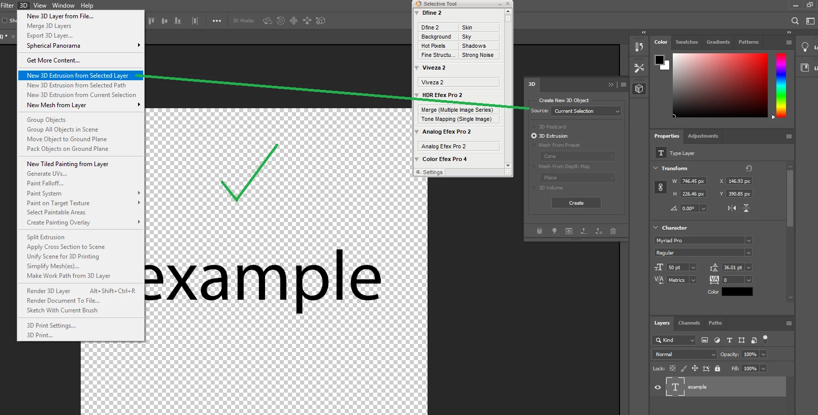Select the 3D Postcard radio button
Screen dimensions: 818x415
[x=534, y=127]
